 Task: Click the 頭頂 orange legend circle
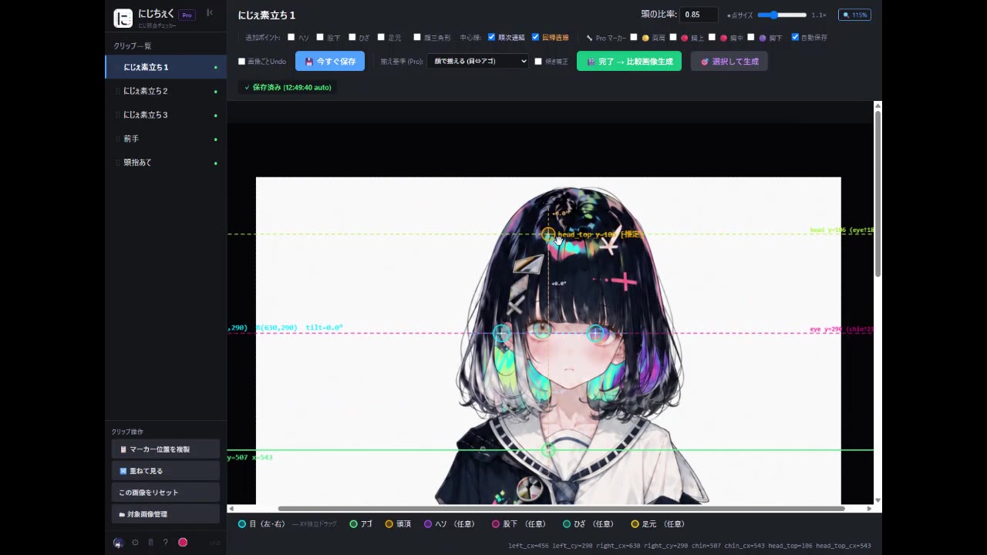(389, 524)
